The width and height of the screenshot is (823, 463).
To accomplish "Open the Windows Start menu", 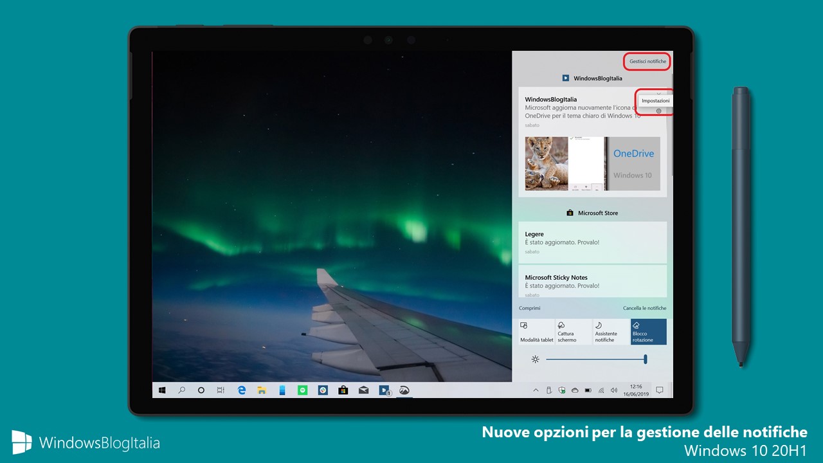I will pyautogui.click(x=162, y=390).
